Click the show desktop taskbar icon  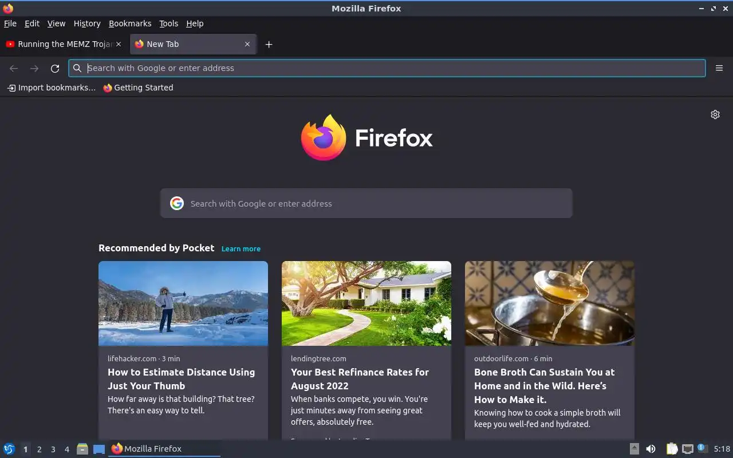(99, 449)
